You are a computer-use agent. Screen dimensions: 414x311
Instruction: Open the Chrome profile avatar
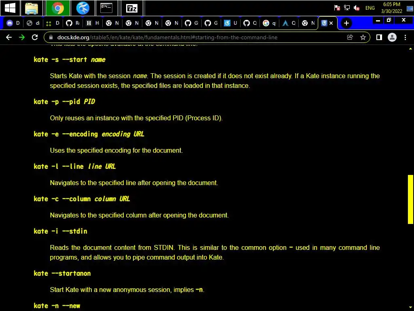click(x=392, y=37)
